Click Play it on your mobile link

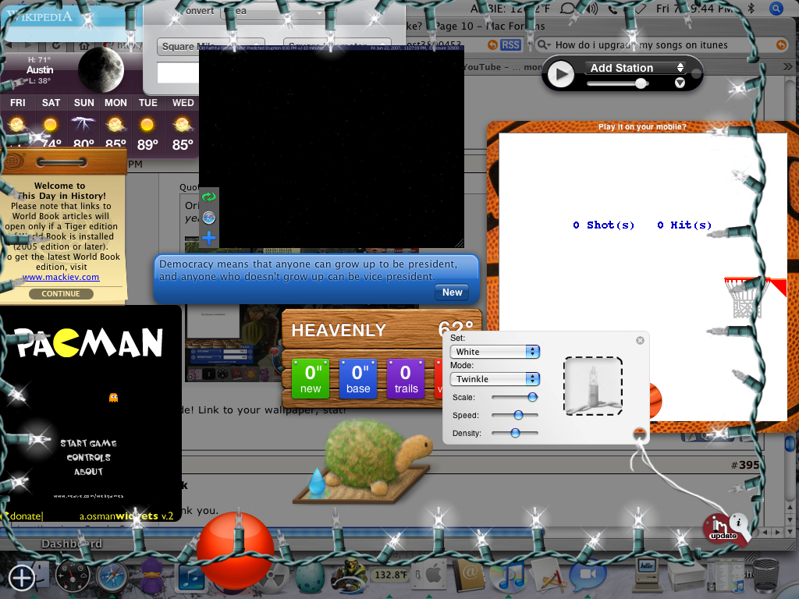(642, 127)
